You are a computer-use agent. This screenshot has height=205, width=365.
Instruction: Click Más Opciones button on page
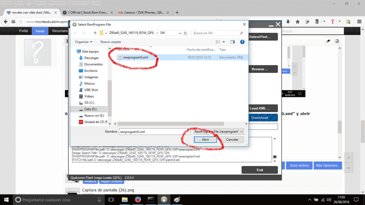[x=328, y=165]
